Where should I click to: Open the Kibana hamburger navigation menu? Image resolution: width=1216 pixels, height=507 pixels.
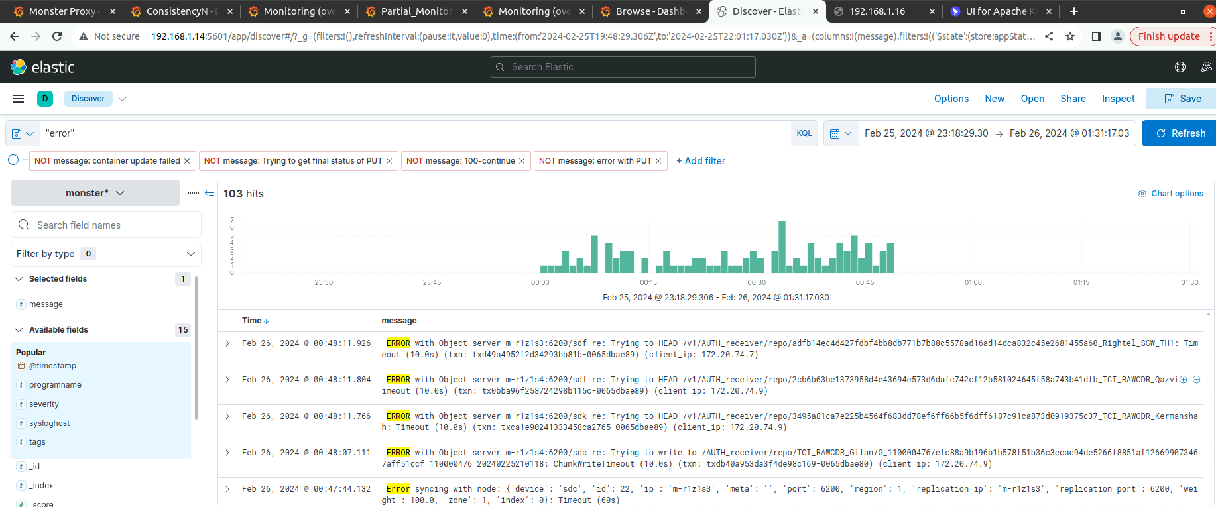(19, 99)
